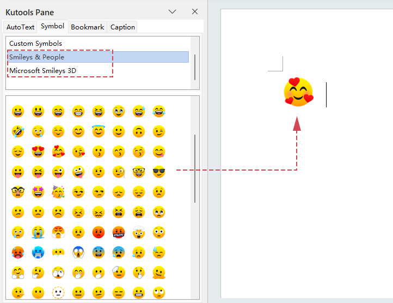
Task: Insert the grimacing face emoji
Action: [x=139, y=293]
